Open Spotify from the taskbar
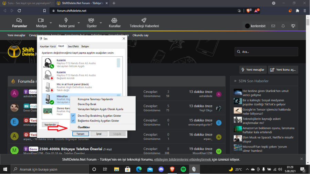The width and height of the screenshot is (310, 174). click(183, 169)
